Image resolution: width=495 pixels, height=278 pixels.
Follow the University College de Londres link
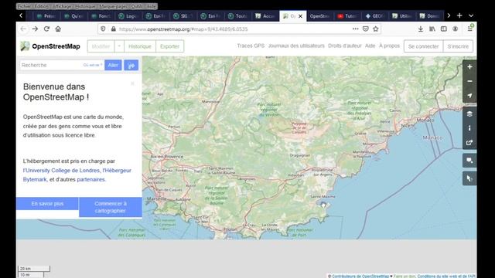click(61, 170)
